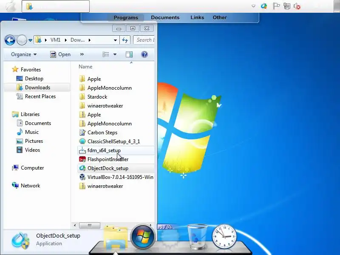
Task: Change your view icon
Action: [x=105, y=54]
